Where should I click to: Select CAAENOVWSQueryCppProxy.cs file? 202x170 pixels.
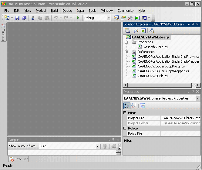point(161,66)
